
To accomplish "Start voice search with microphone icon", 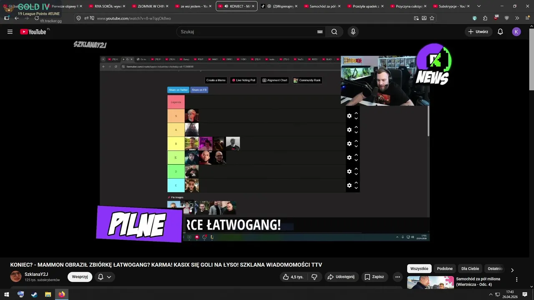I will click(353, 32).
